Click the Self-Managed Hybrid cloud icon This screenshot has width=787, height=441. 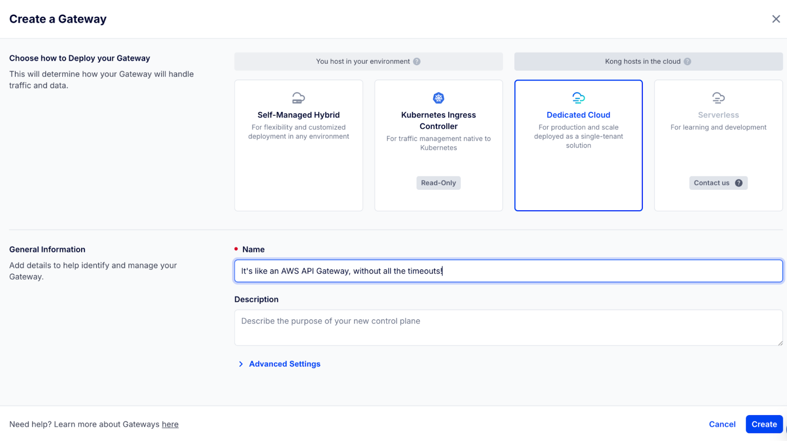[298, 98]
